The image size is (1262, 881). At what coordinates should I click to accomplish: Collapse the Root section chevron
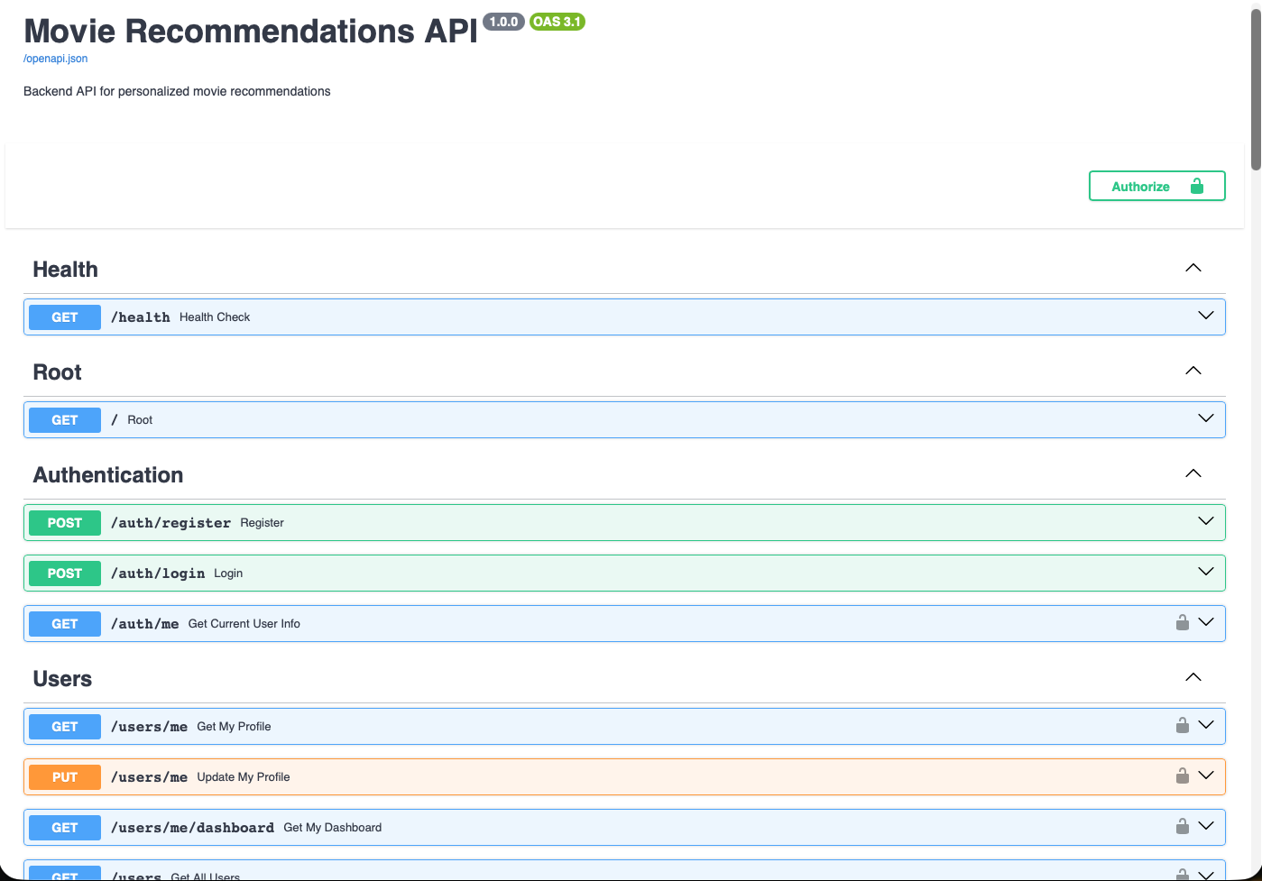coord(1193,372)
